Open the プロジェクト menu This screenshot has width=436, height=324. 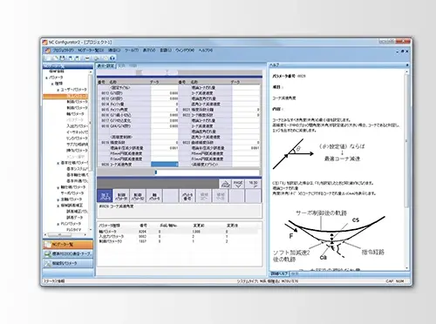(x=63, y=51)
